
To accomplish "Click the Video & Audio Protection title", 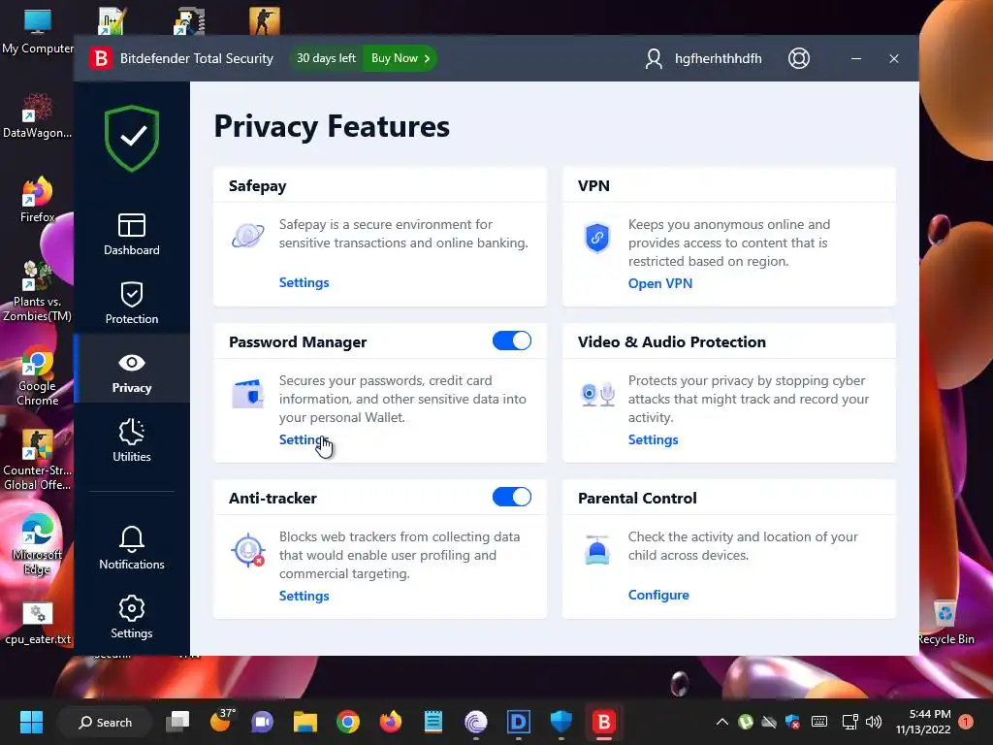I will pyautogui.click(x=671, y=342).
